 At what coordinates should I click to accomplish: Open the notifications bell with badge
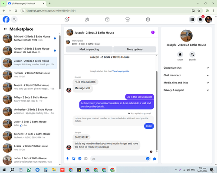(201, 19)
